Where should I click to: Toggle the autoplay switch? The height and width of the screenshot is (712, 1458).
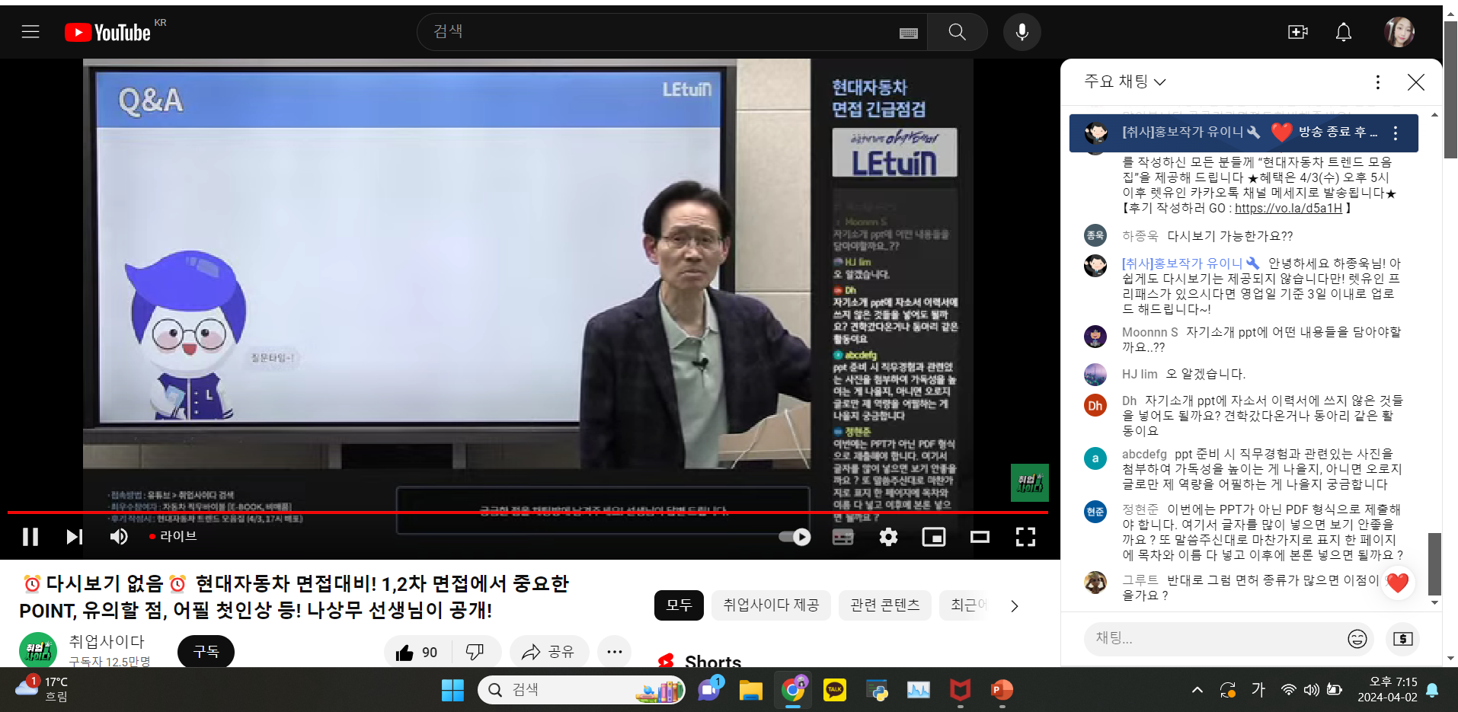[x=795, y=537]
